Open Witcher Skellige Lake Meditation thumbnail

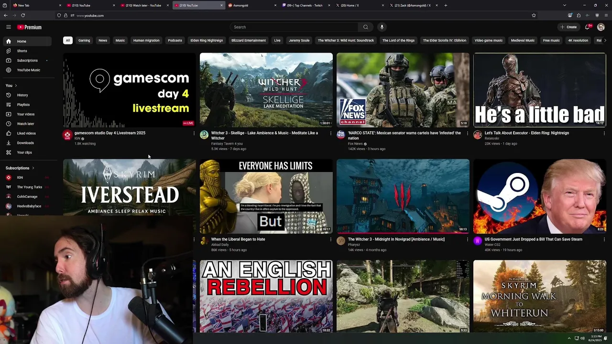pos(266,90)
